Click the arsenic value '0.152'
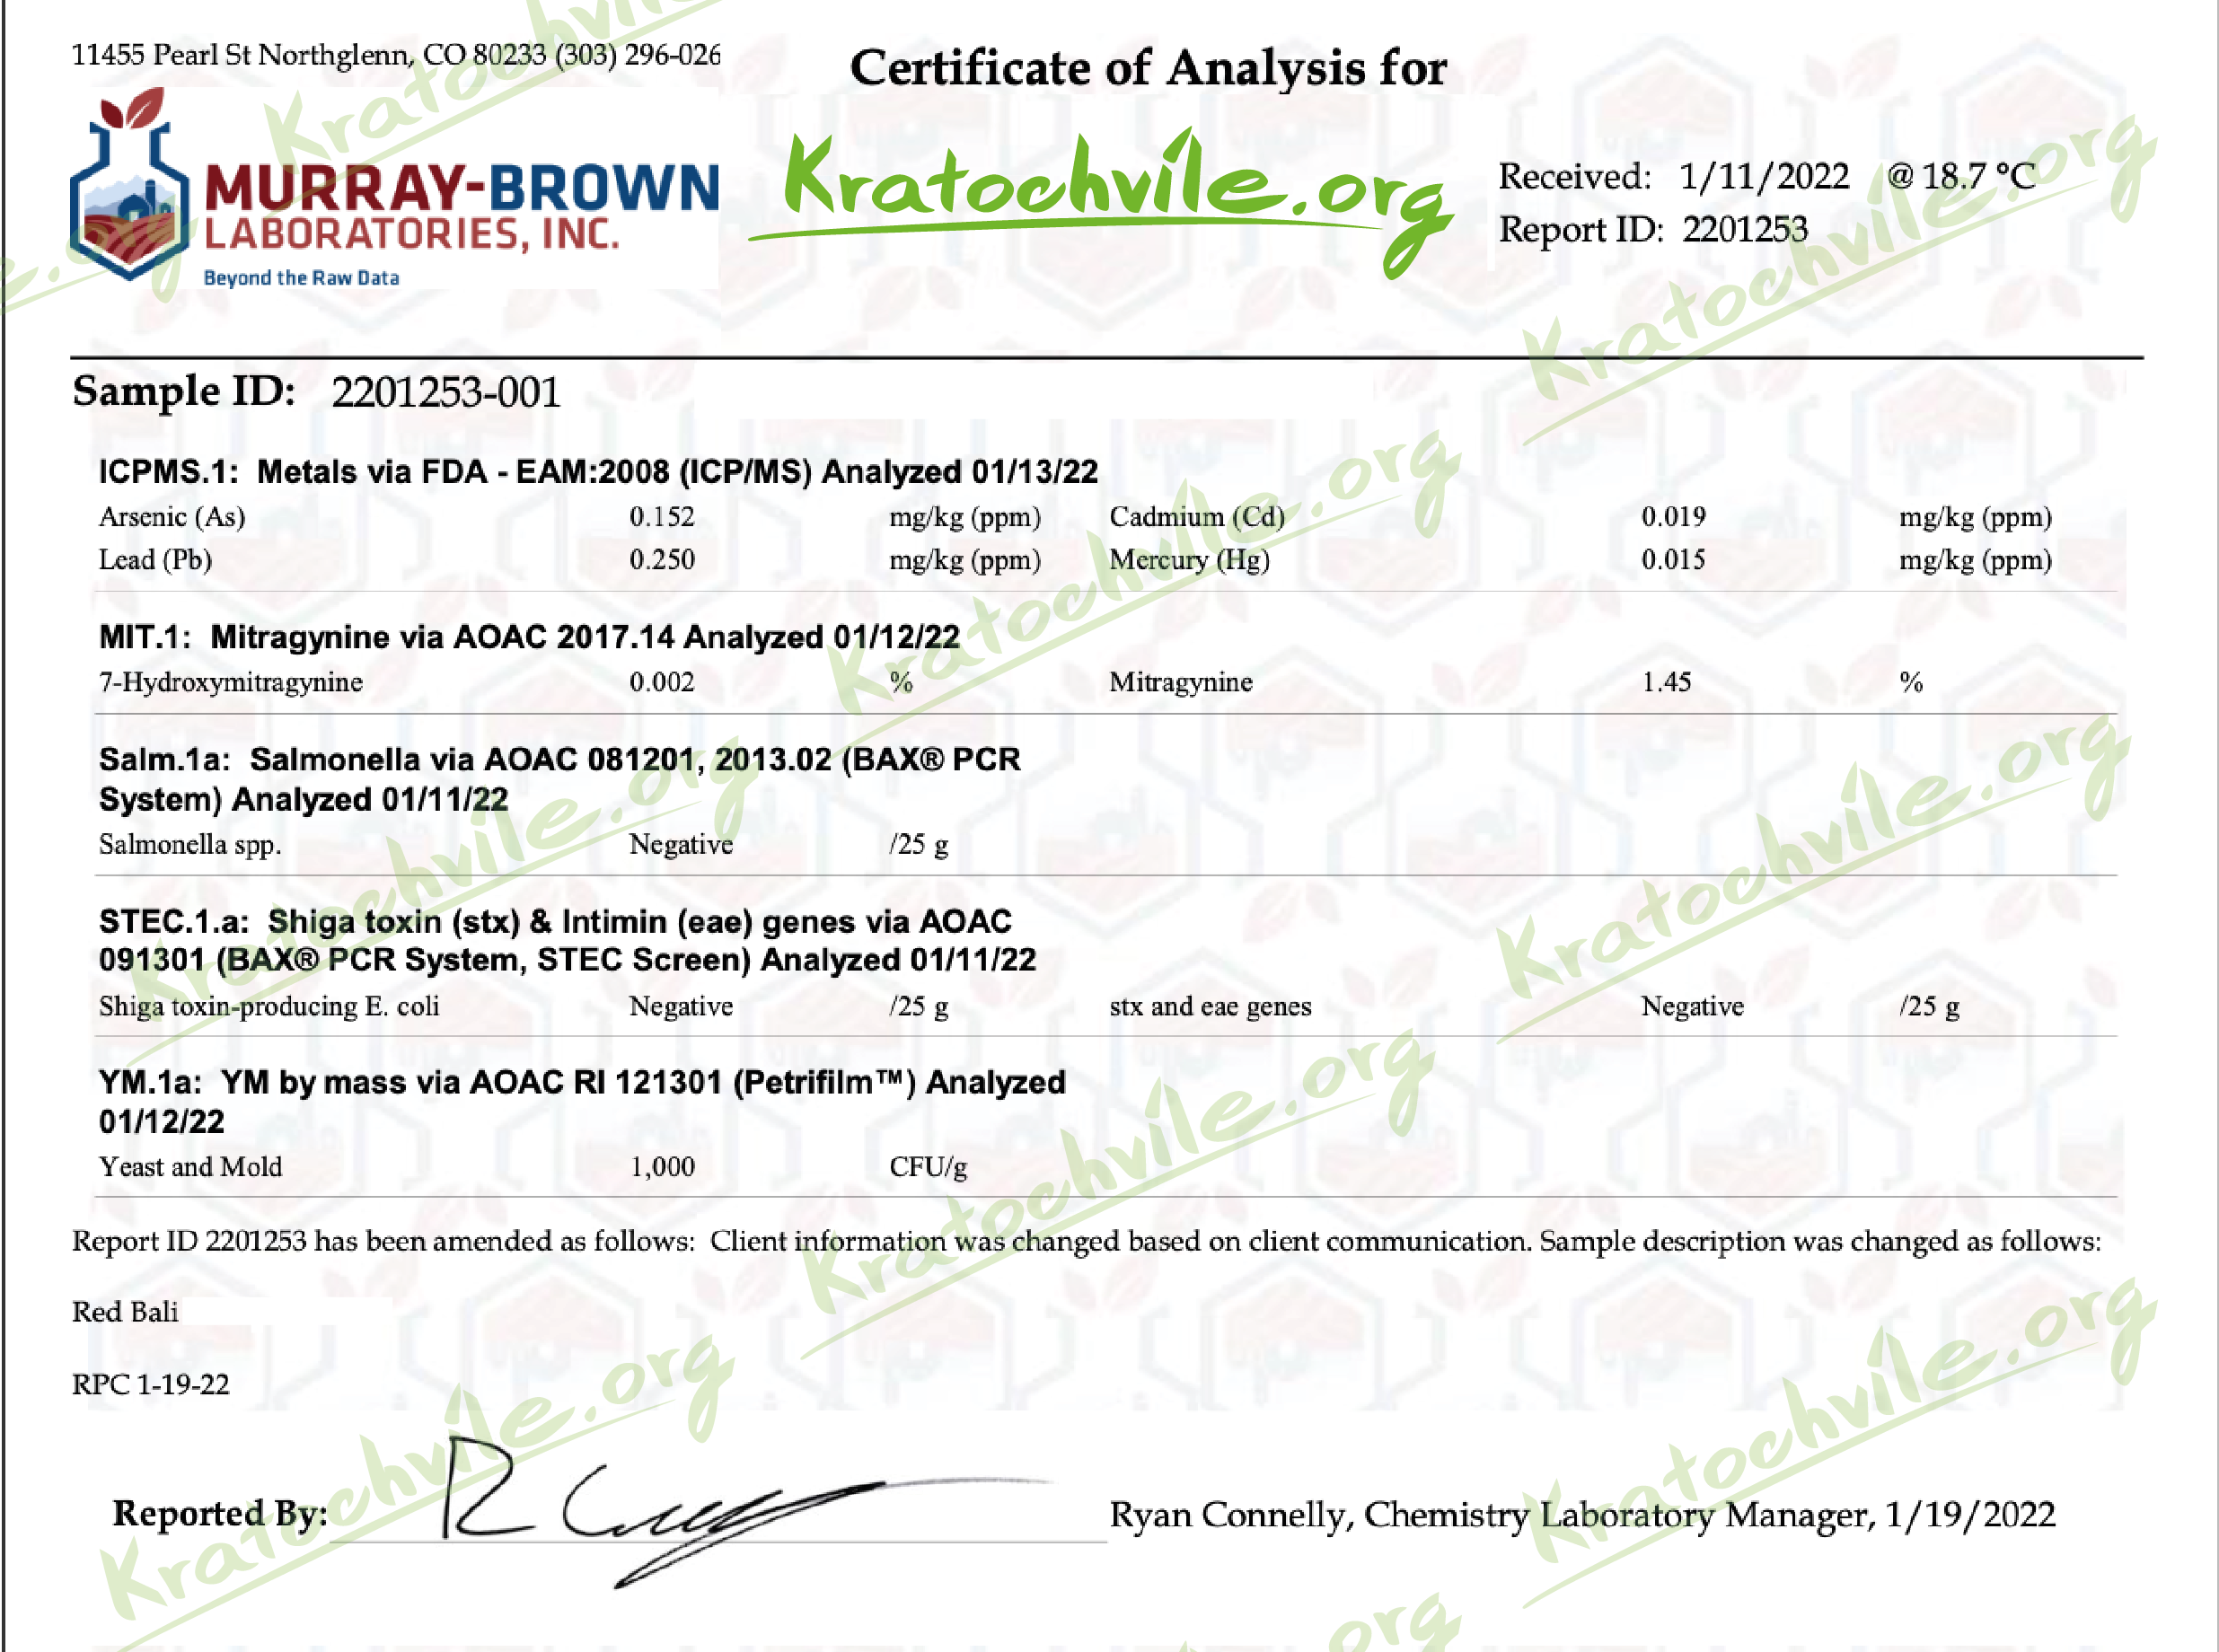Screen dimensions: 2219x1652 pos(661,517)
